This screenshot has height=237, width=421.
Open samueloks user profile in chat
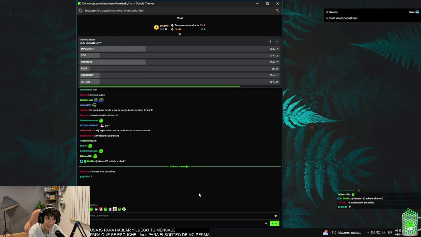click(86, 90)
